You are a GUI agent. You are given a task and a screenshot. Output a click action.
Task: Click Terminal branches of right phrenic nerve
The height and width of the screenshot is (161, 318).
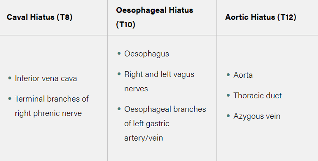[52, 99]
